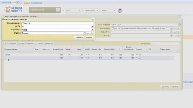
Task: Open the link next to year selector
Action: tap(36, 3)
